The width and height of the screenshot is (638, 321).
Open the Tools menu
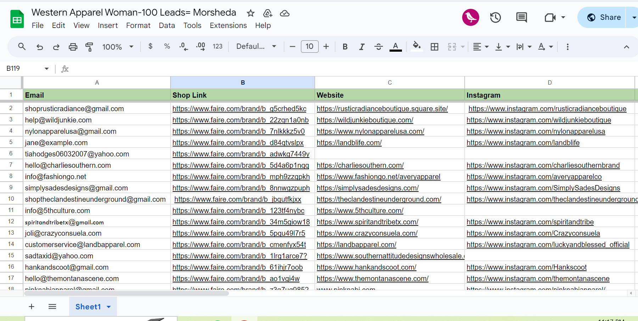click(192, 25)
